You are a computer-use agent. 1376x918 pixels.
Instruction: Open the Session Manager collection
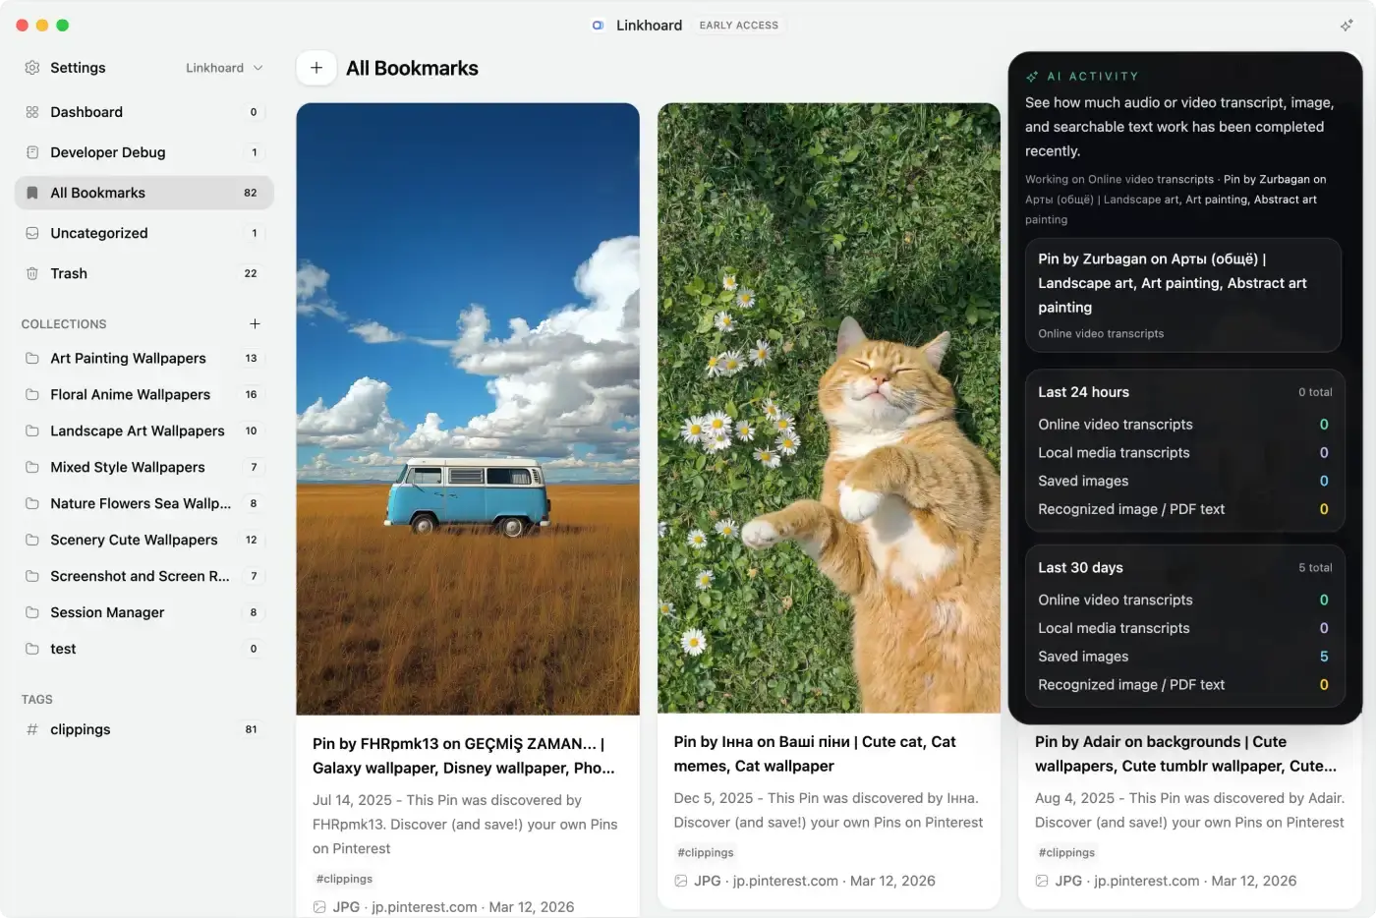[x=107, y=612]
